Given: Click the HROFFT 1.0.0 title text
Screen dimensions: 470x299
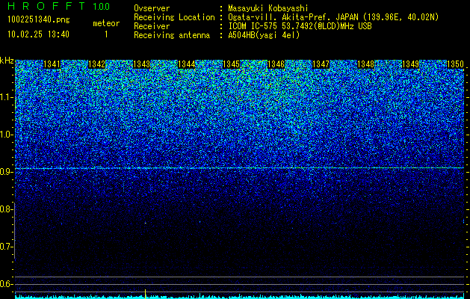Looking at the screenshot, I should pos(59,6).
